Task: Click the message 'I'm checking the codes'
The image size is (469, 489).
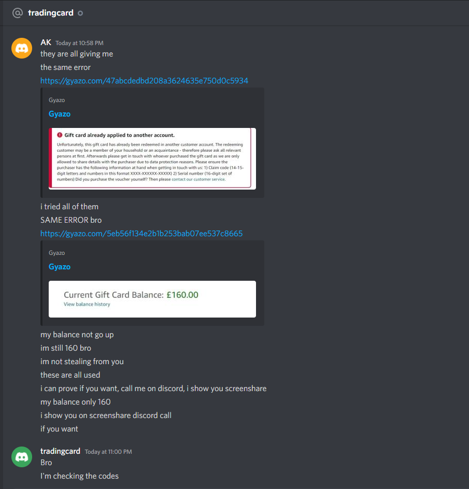Action: [80, 476]
